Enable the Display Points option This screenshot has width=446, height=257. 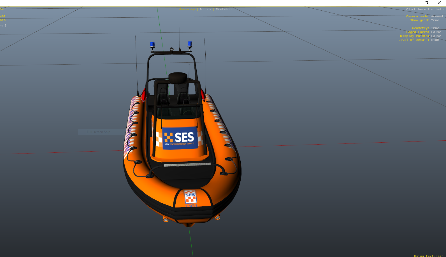pyautogui.click(x=420, y=36)
